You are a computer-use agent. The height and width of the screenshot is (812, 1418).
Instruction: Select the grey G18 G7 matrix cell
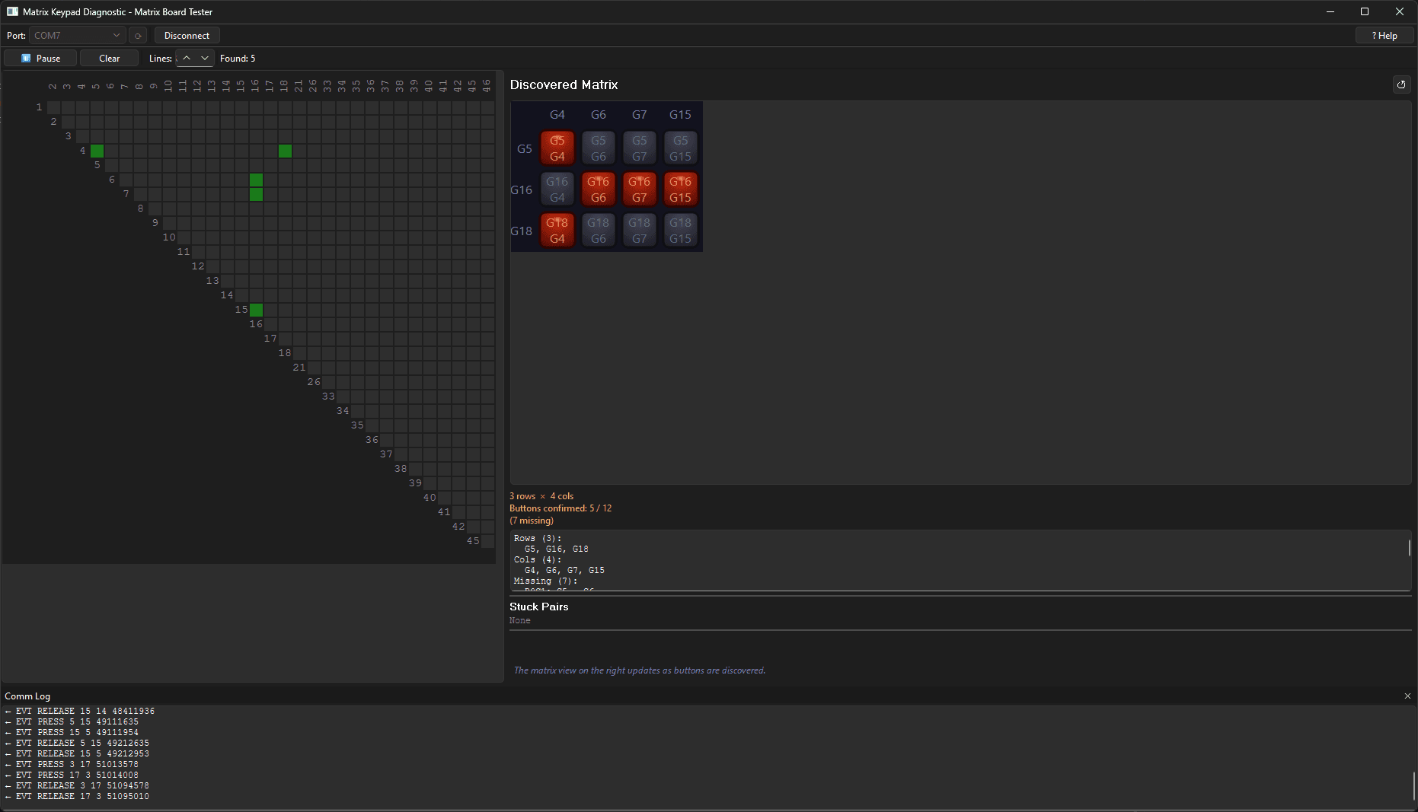(x=640, y=231)
